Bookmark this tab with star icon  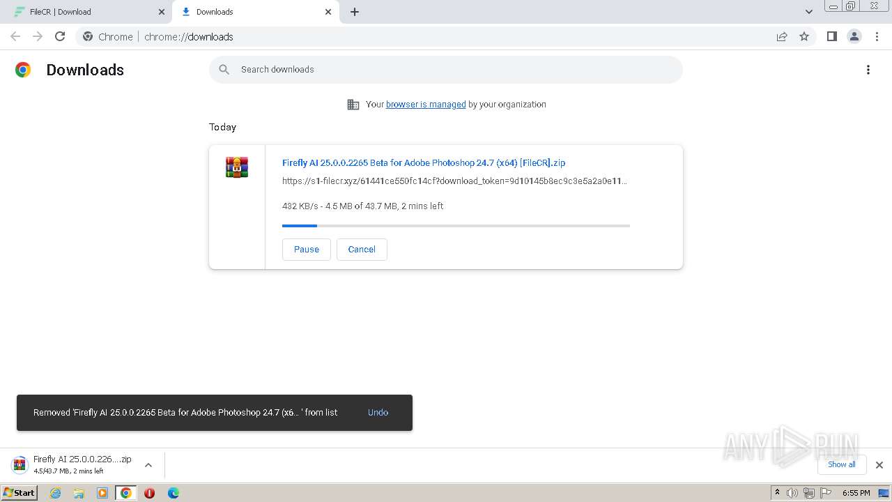pyautogui.click(x=804, y=37)
